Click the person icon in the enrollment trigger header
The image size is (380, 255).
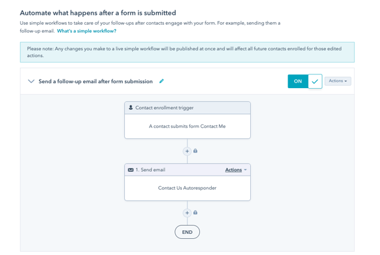tap(130, 107)
